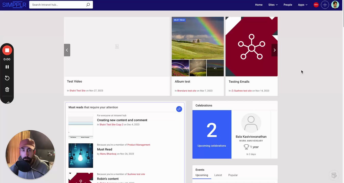Open Creating new content and comment
Viewport: 344px width, 183px height.
122,120
